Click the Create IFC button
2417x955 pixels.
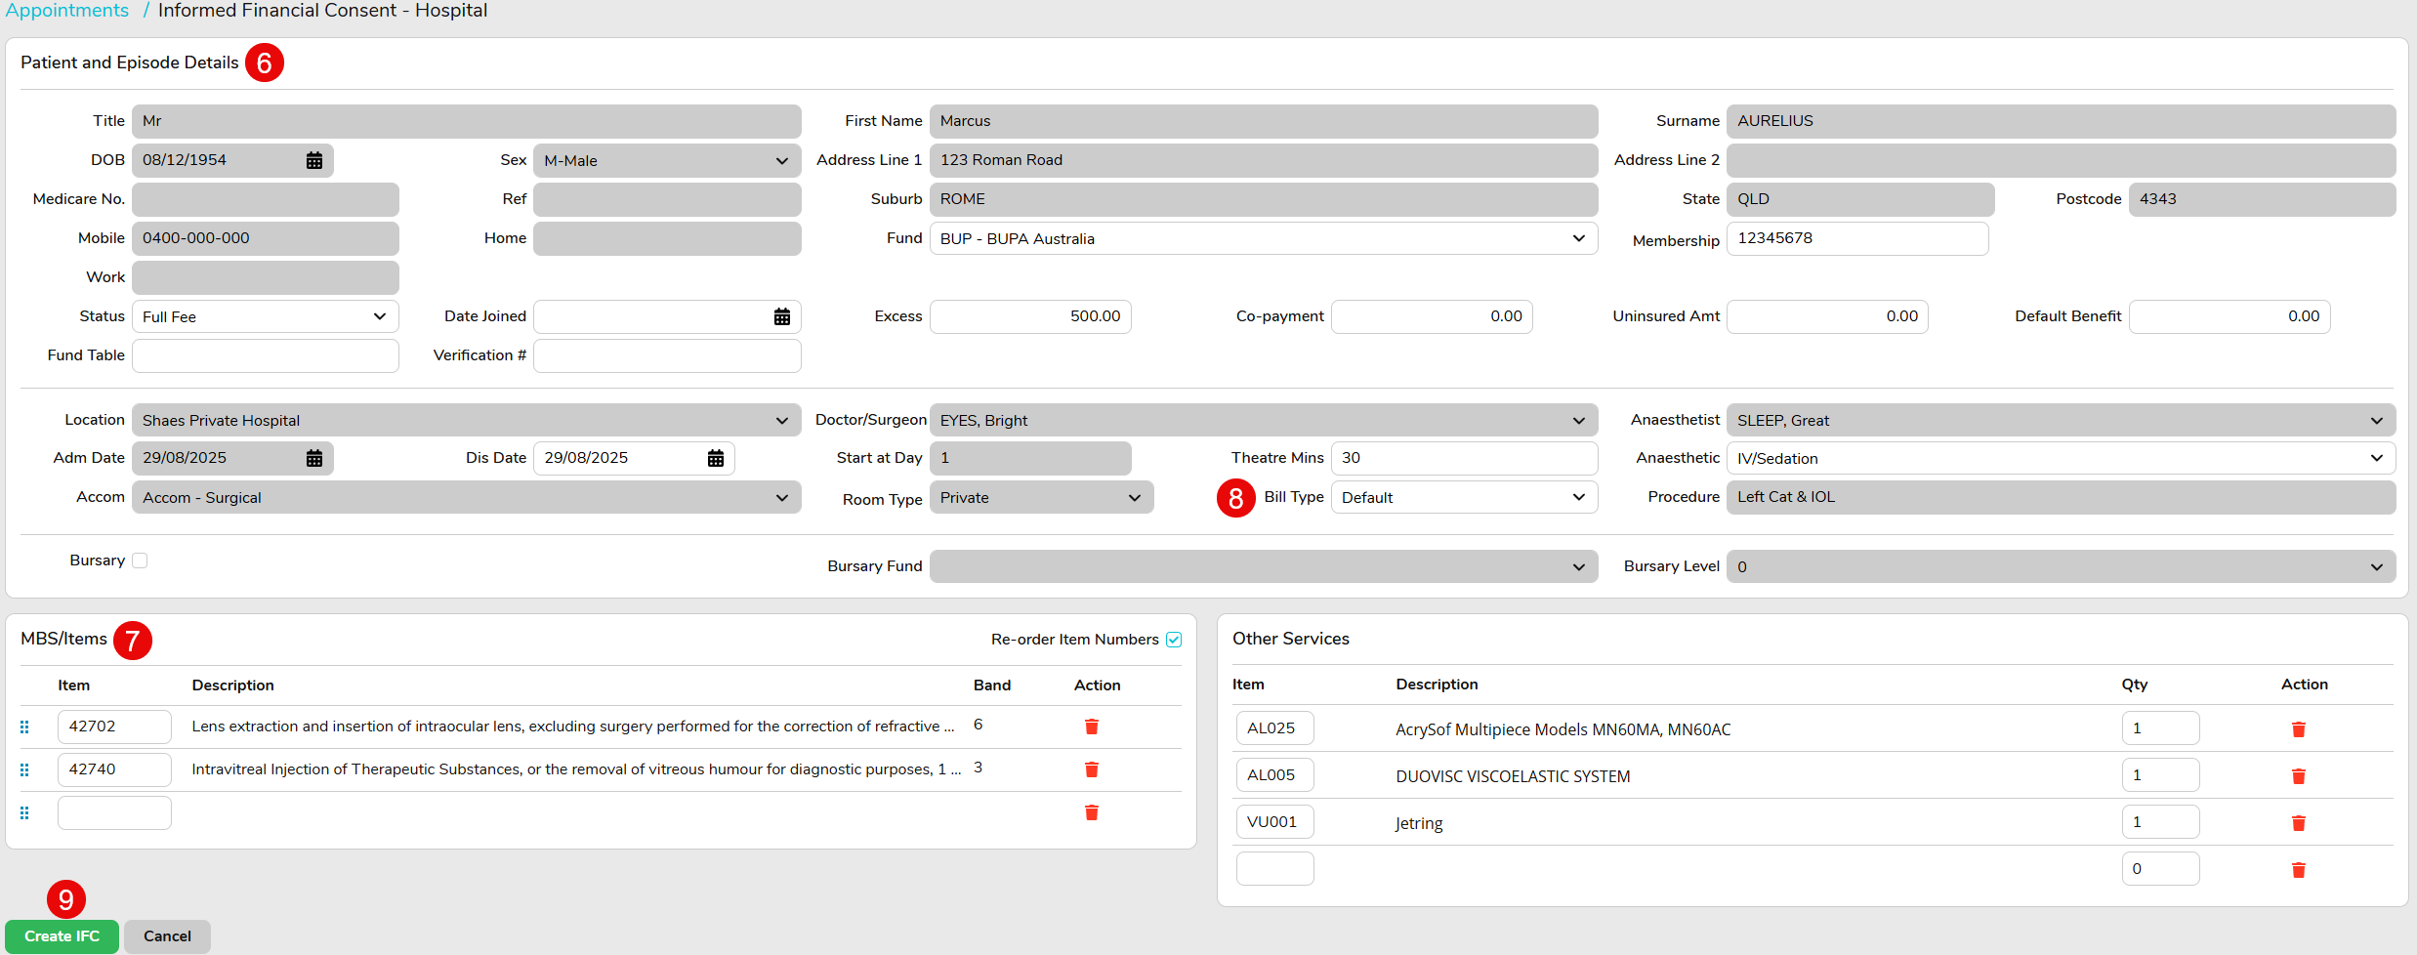[62, 936]
